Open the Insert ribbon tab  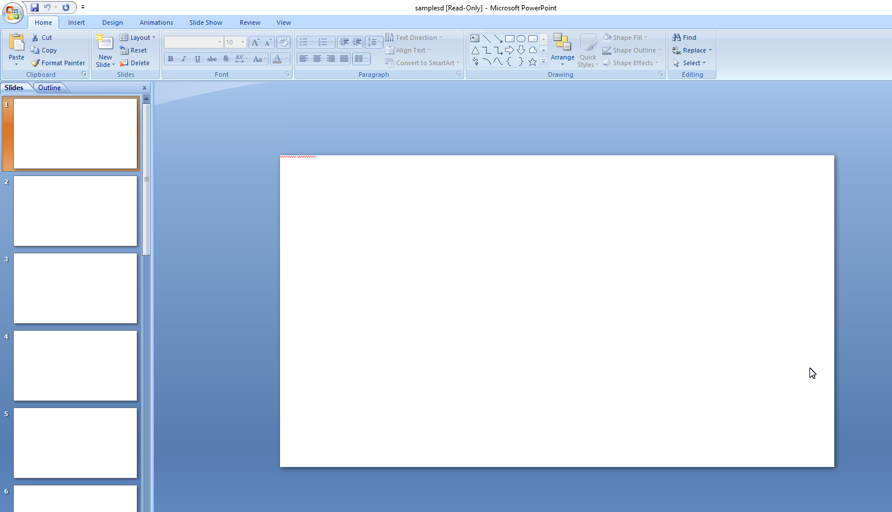pos(76,23)
